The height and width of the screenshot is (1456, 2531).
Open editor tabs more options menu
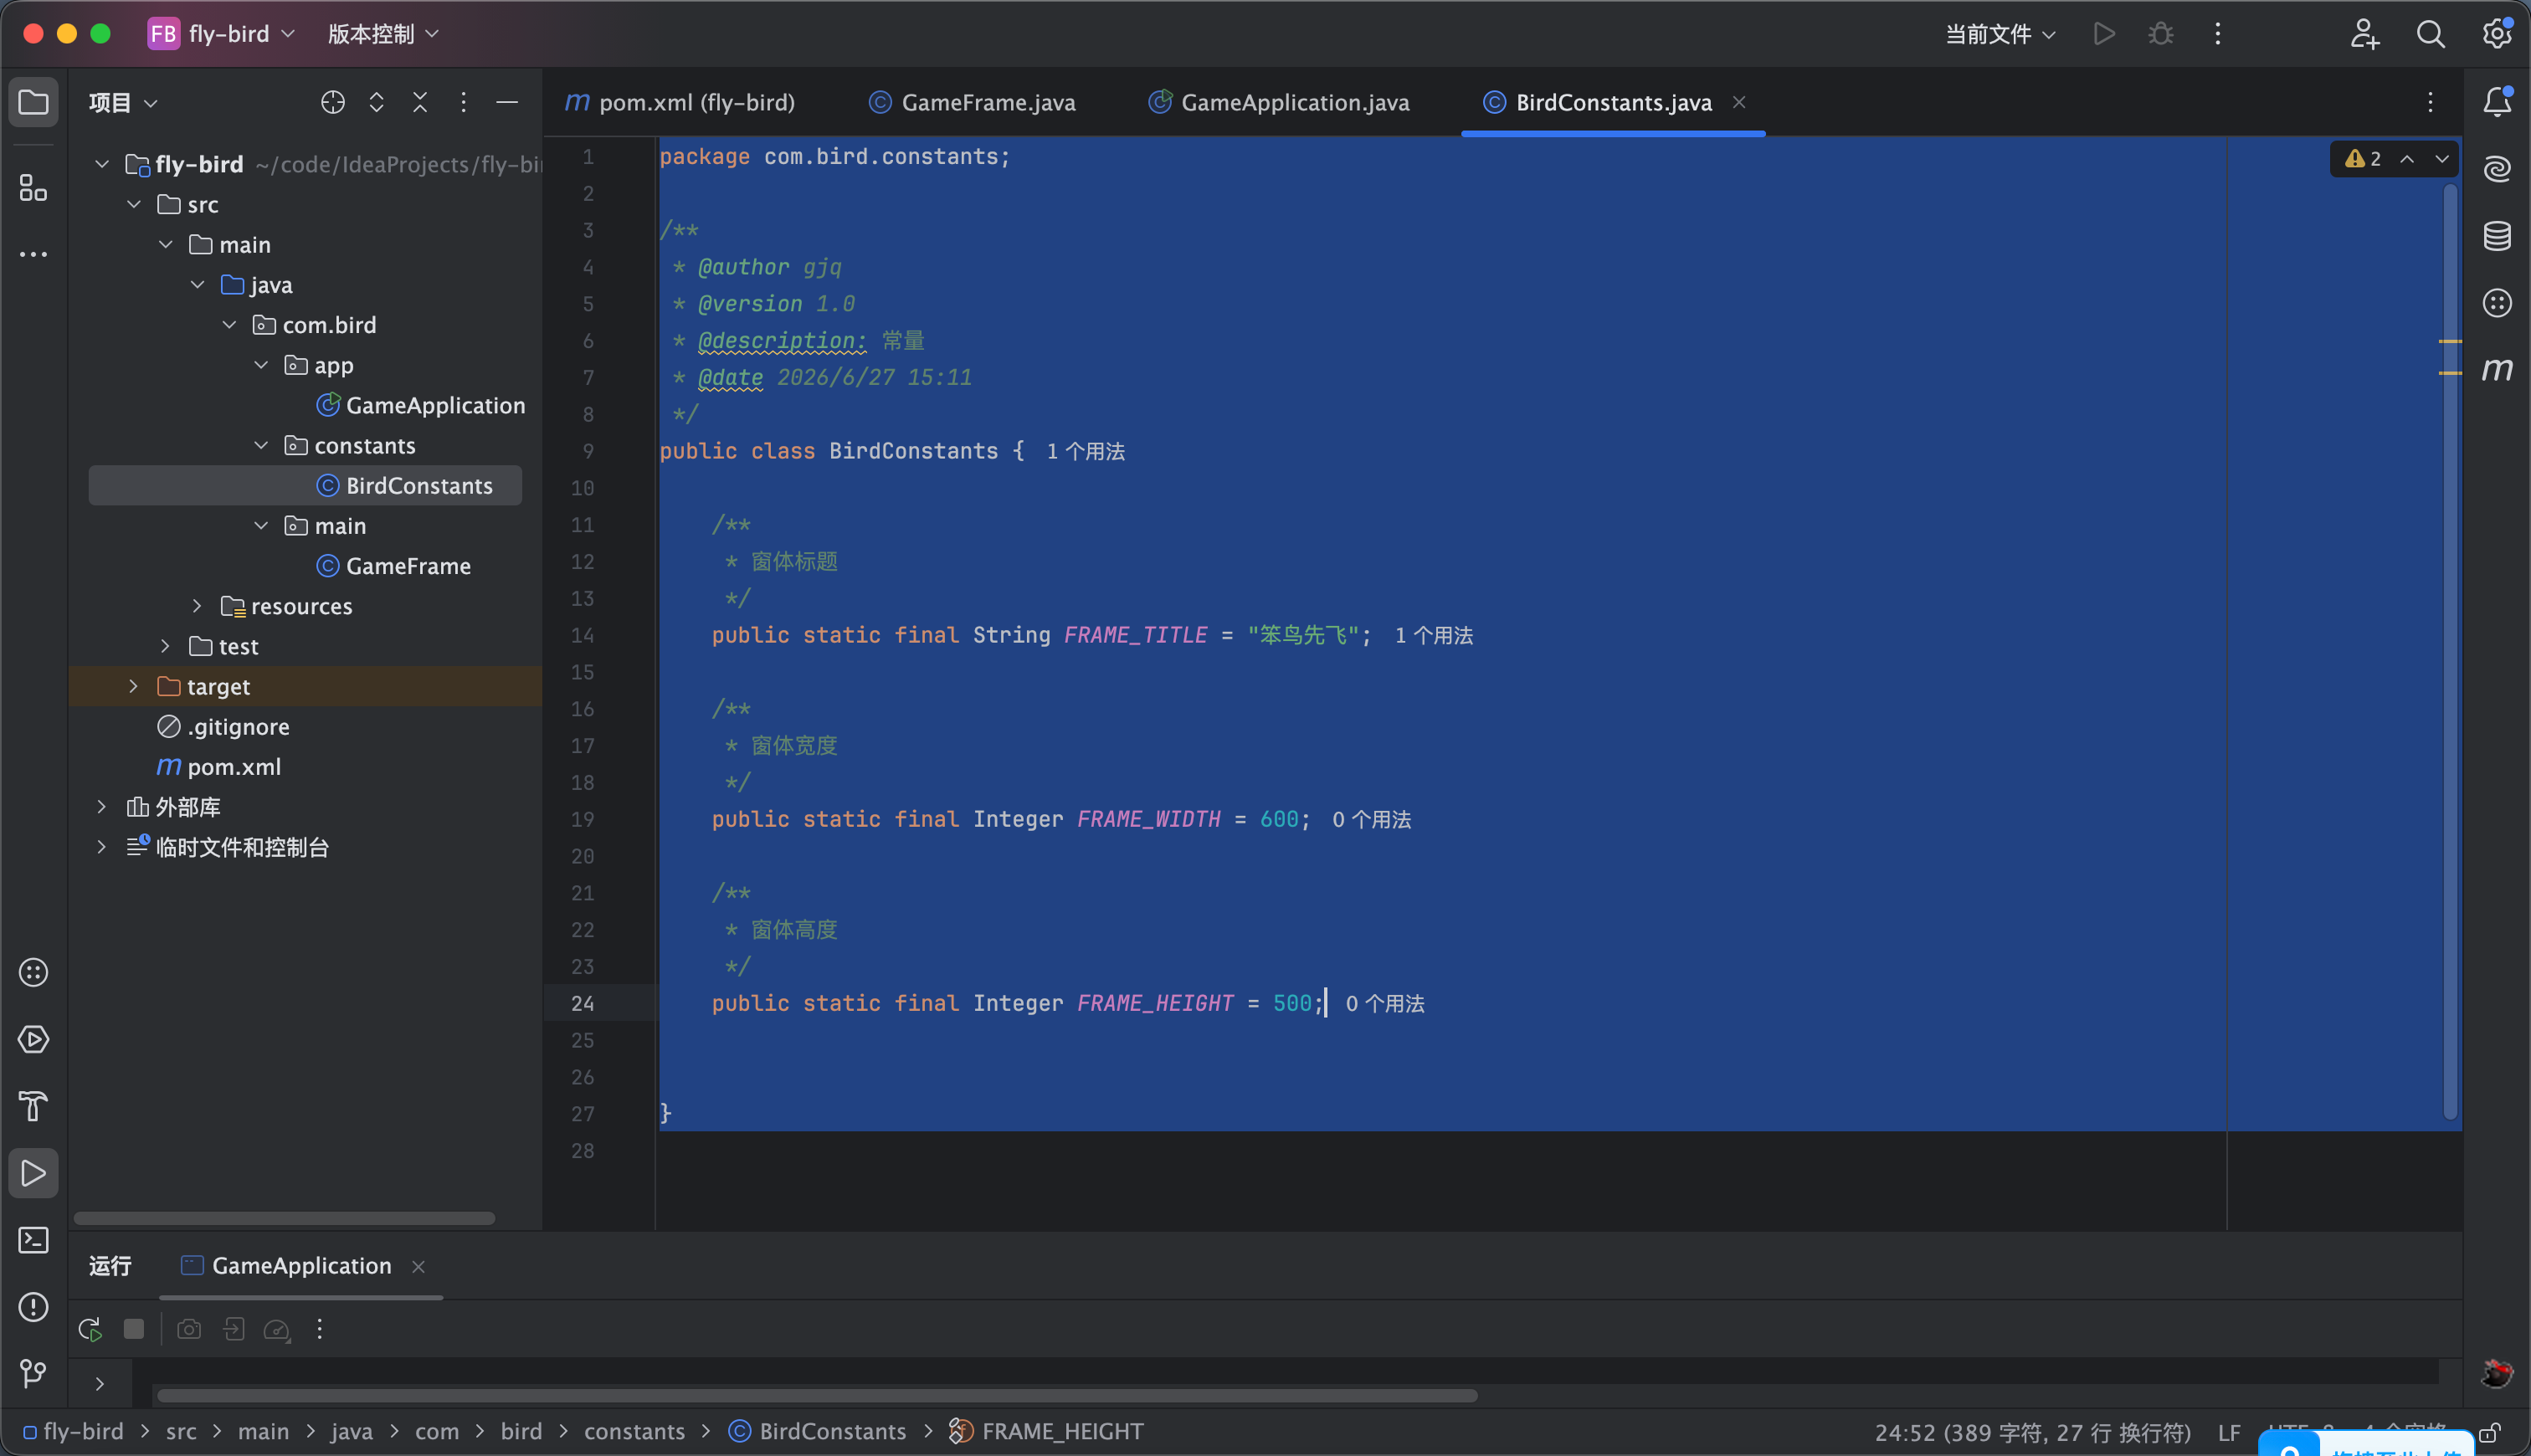tap(2430, 102)
